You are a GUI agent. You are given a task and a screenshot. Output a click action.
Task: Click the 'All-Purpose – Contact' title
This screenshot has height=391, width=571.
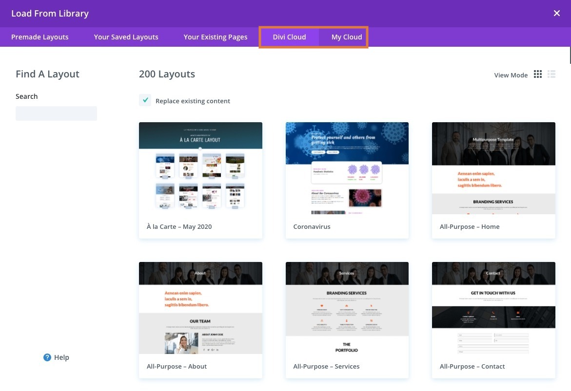(x=472, y=366)
